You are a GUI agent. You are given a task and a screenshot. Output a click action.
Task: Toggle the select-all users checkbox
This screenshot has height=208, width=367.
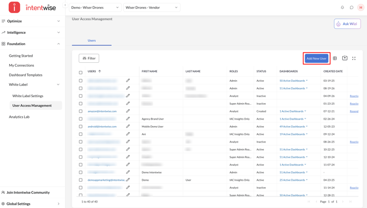click(81, 73)
